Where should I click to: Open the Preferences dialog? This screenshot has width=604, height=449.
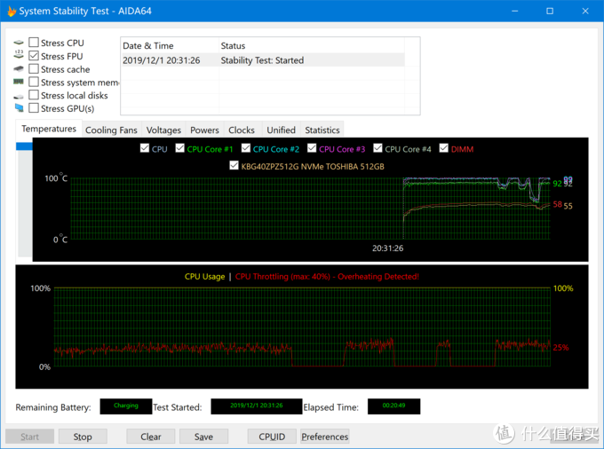coord(324,437)
